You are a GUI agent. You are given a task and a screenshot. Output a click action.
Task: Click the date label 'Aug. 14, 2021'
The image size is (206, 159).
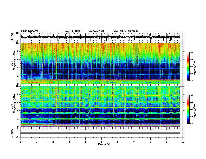73,31
